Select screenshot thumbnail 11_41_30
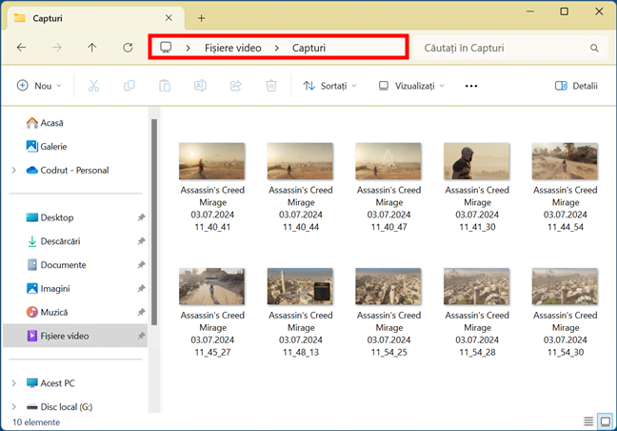Image resolution: width=617 pixels, height=431 pixels. click(x=476, y=161)
